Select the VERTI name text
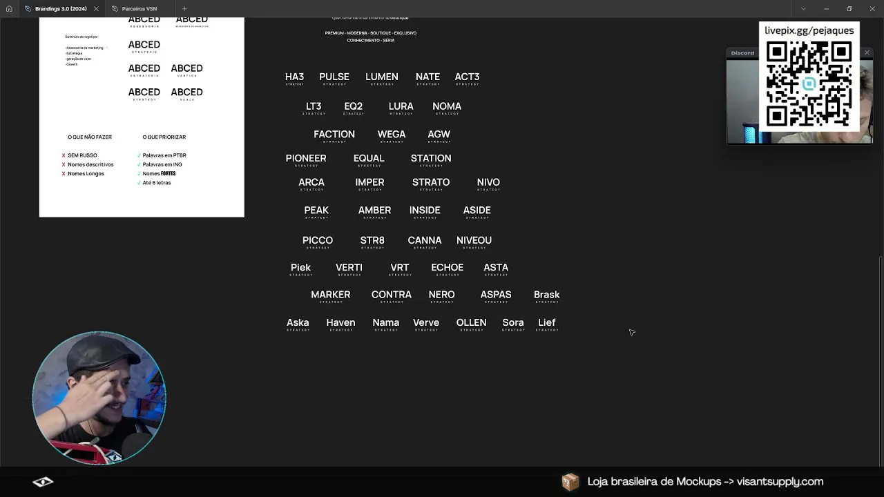The height and width of the screenshot is (497, 884). click(349, 268)
